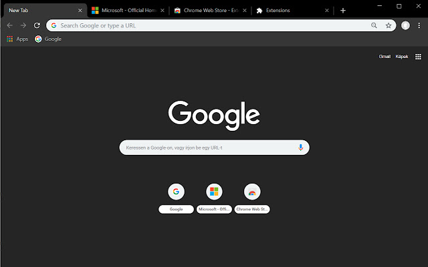This screenshot has height=267, width=428.
Task: Focus the Google search box on page
Action: [214, 148]
